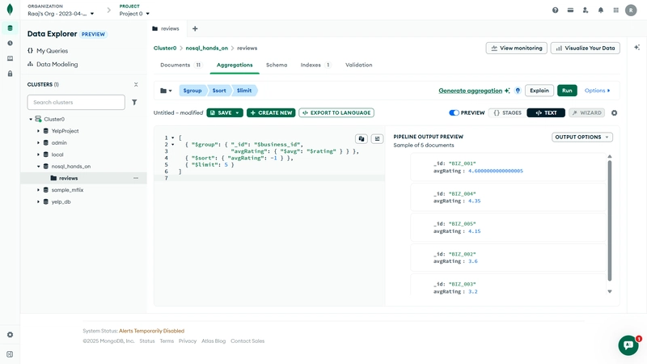Switch to the Documents tab

pos(180,65)
